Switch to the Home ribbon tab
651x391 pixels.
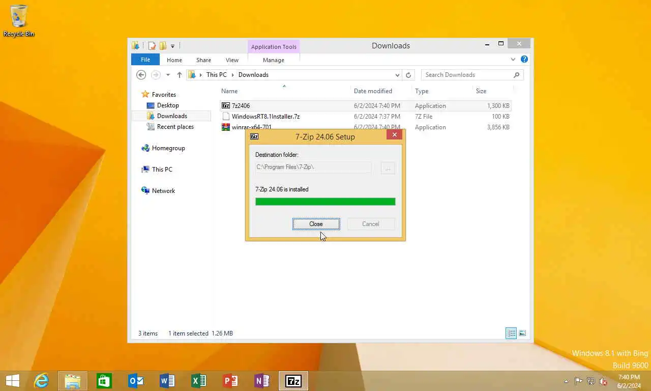(x=174, y=60)
